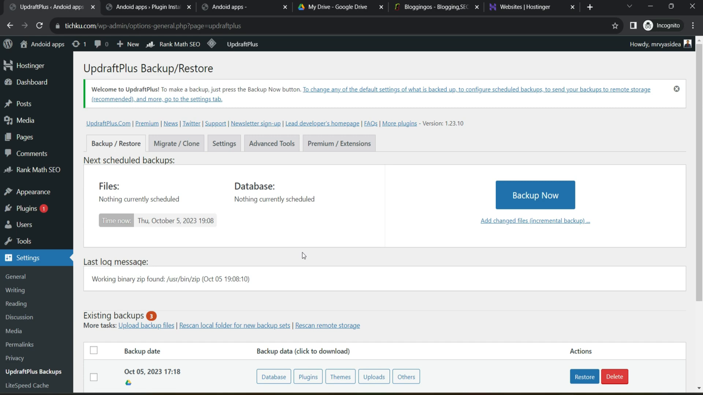Select all backups with the header checkbox

94,350
